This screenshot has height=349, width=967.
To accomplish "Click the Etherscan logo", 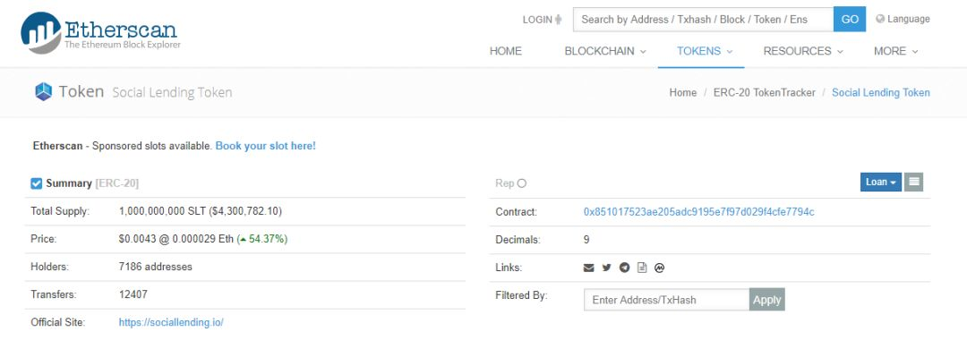I will coord(100,33).
